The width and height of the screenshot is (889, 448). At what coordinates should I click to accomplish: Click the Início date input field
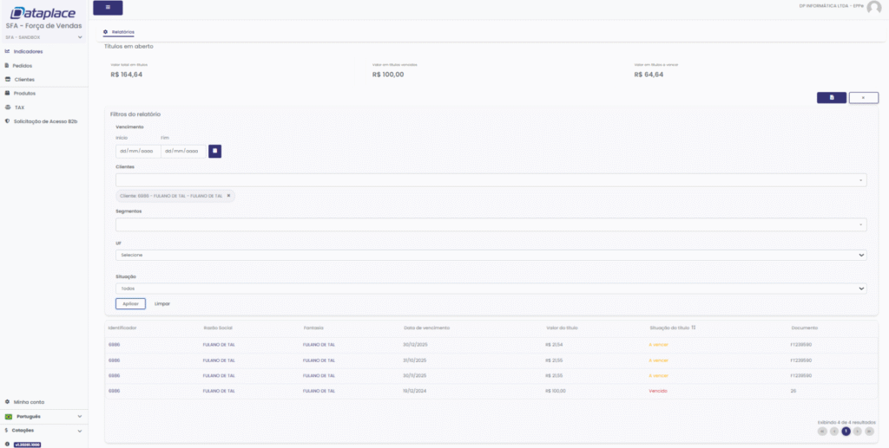(137, 151)
